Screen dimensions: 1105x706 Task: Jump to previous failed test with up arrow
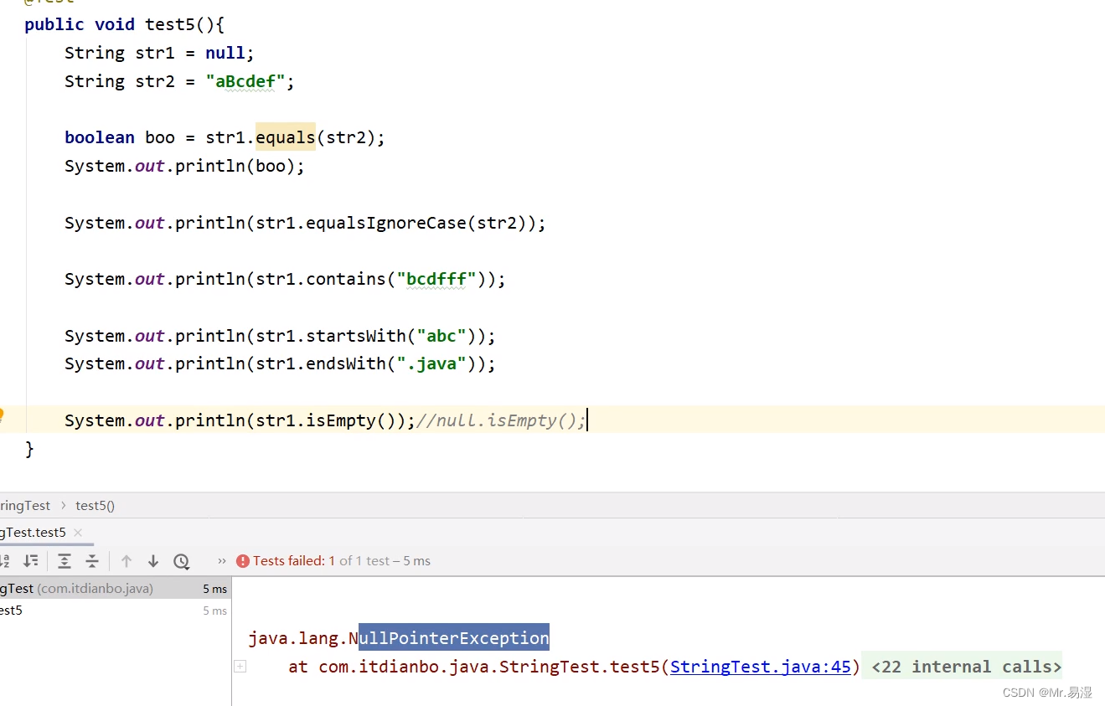127,560
